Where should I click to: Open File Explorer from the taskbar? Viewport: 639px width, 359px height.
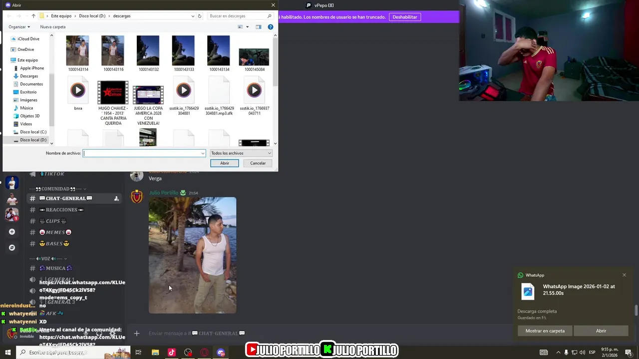pyautogui.click(x=155, y=353)
